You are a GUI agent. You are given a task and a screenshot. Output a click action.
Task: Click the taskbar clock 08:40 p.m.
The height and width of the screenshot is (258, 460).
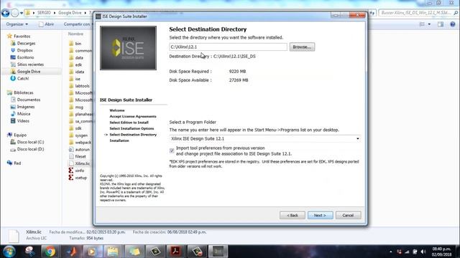click(441, 249)
